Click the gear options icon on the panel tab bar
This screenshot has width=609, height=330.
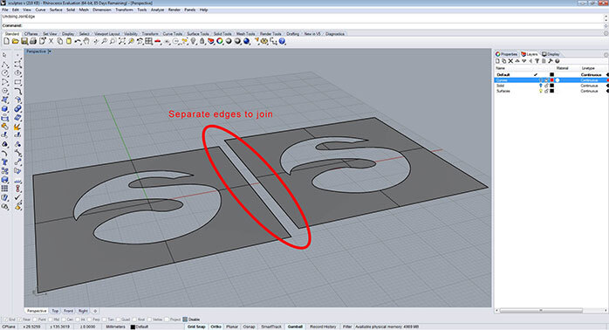[606, 55]
